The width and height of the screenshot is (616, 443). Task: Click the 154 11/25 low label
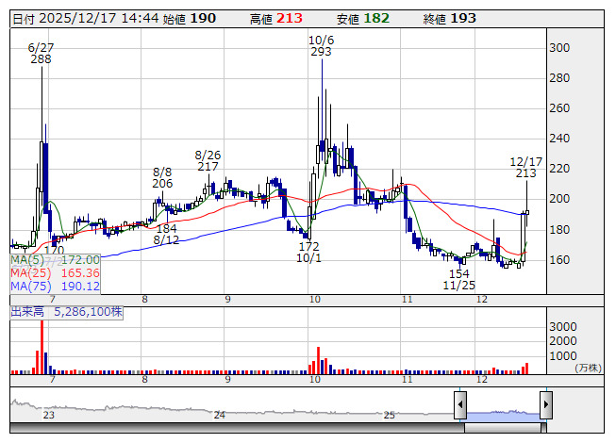point(459,278)
